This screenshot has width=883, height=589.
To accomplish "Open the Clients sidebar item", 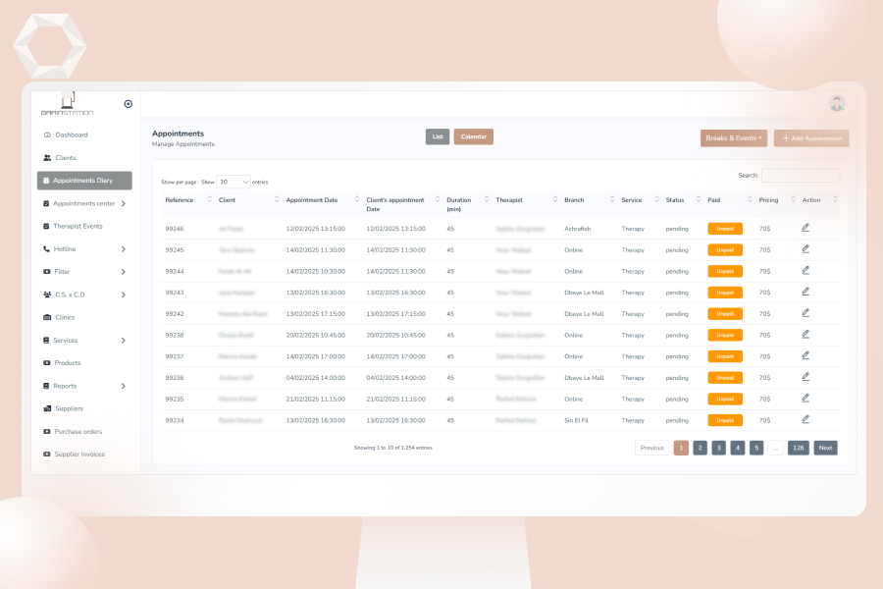I will point(66,158).
